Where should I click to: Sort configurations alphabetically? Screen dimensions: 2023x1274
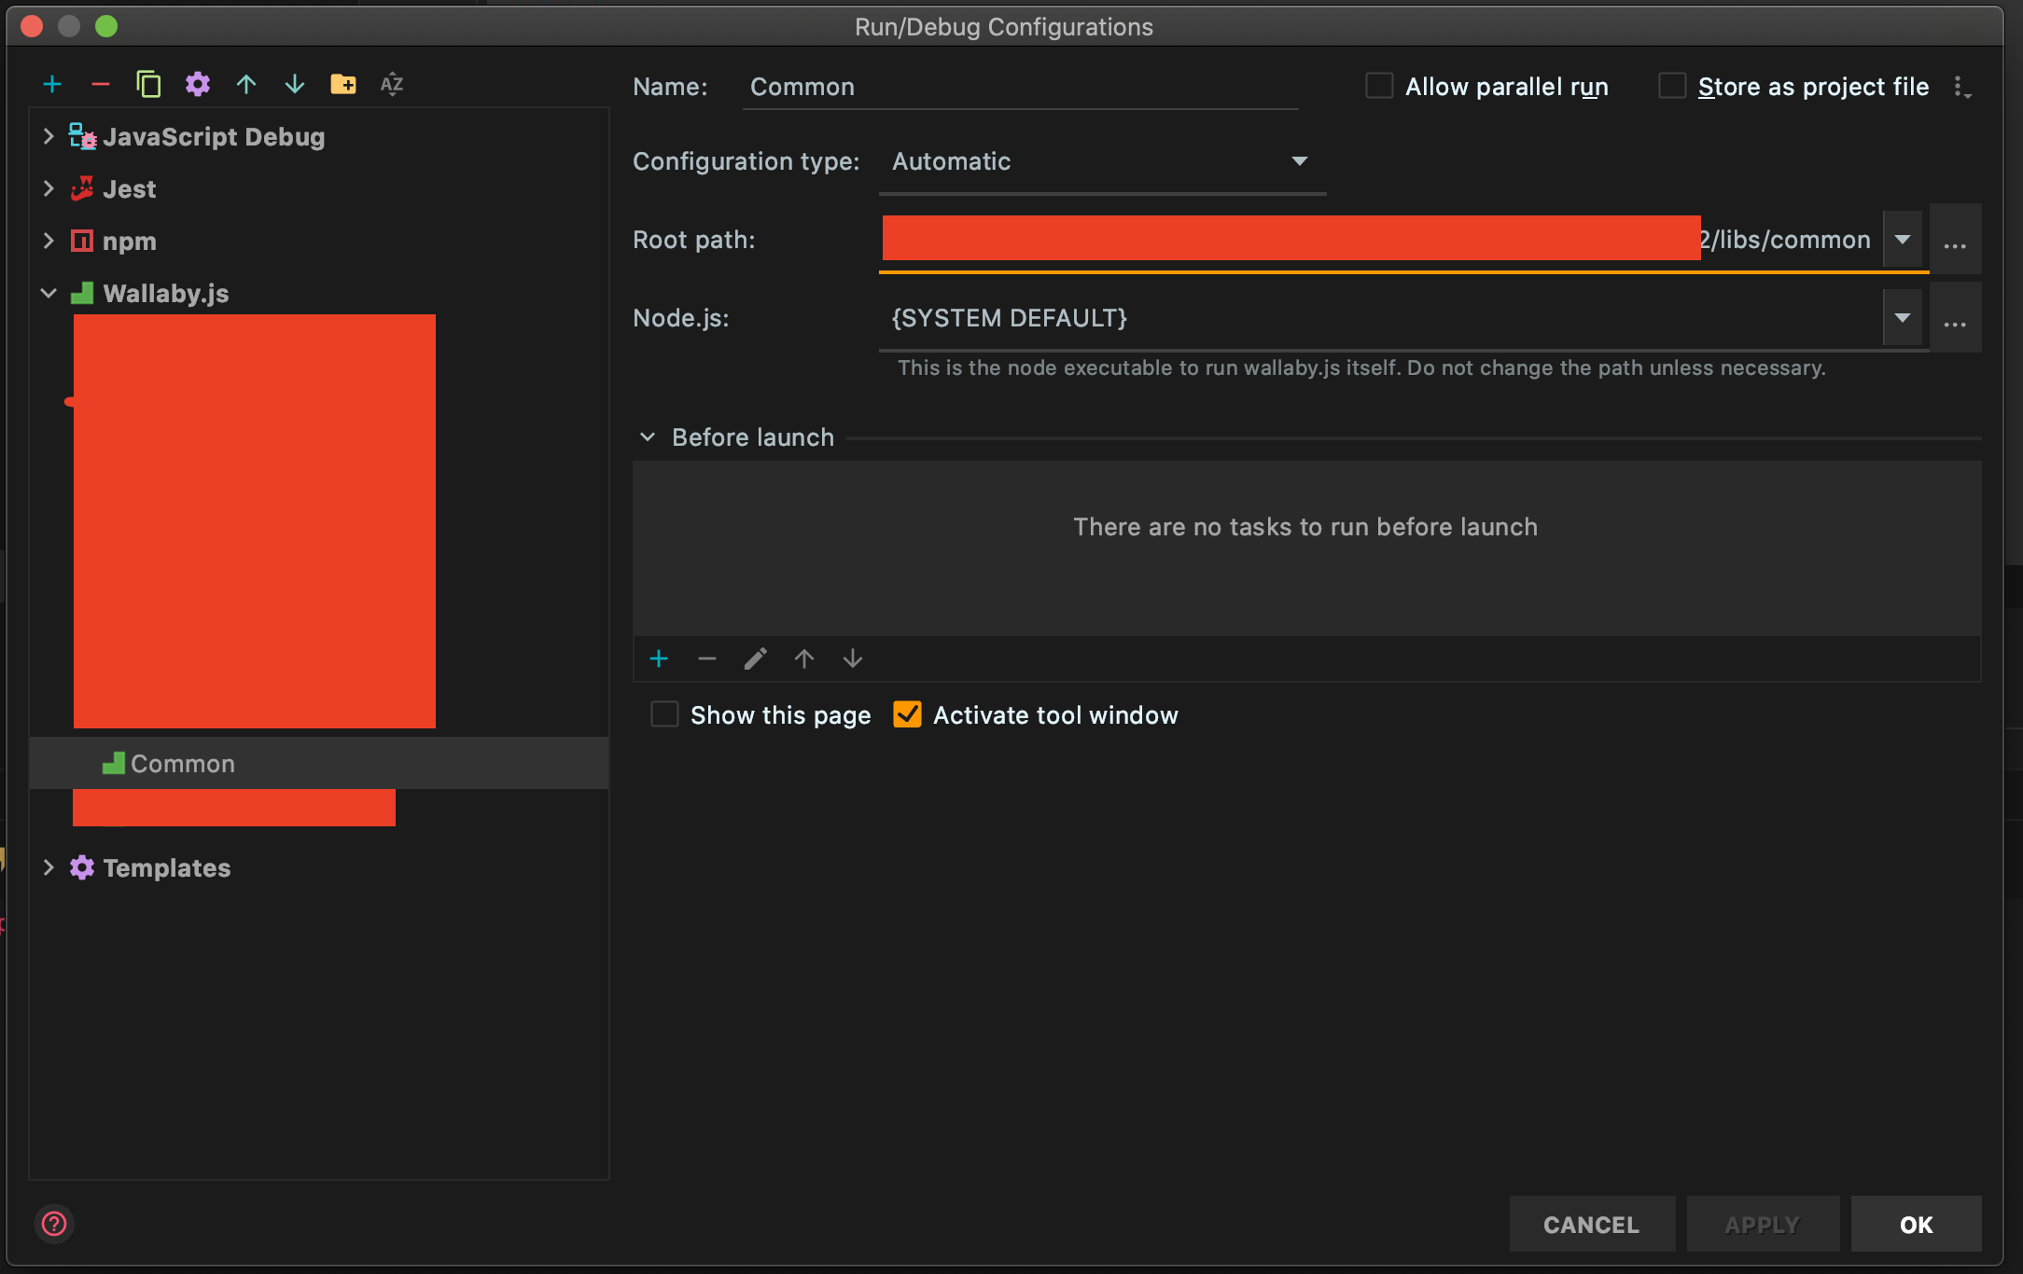[x=392, y=85]
